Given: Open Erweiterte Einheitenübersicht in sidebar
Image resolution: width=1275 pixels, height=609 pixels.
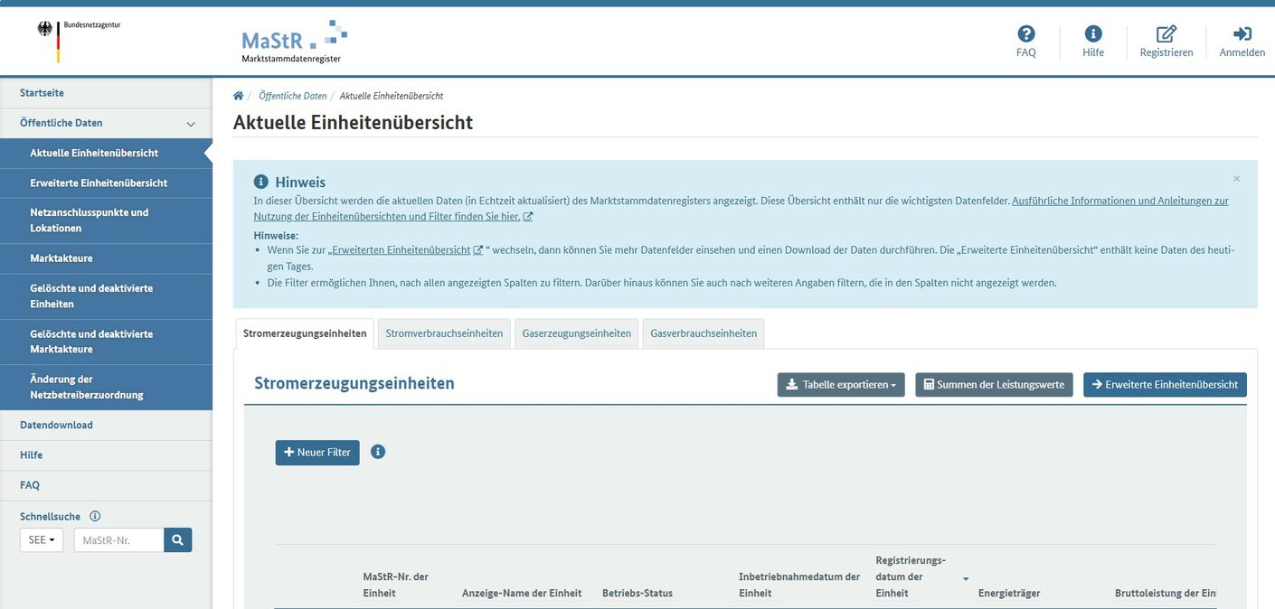Looking at the screenshot, I should click(x=106, y=183).
